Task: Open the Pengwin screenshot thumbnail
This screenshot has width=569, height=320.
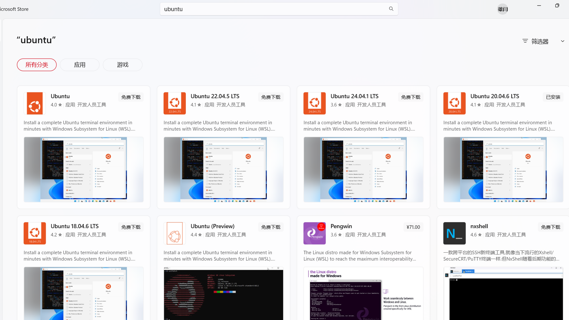Action: click(363, 293)
